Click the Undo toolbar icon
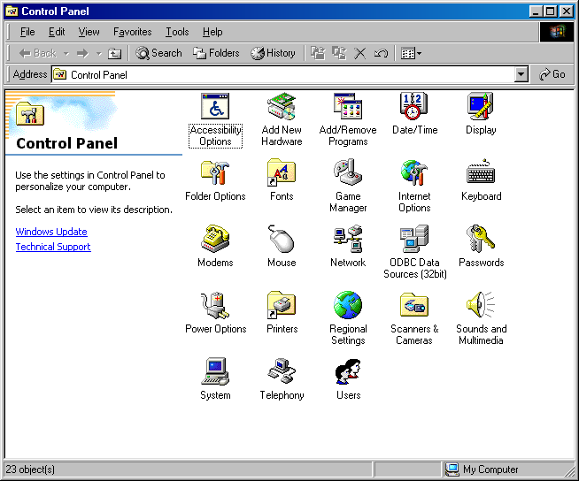Viewport: 579px width, 481px height. [381, 53]
